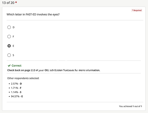The height and width of the screenshot is (113, 148).
Task: Click the '1.71% - F' statistic
Action: (x=16, y=88)
